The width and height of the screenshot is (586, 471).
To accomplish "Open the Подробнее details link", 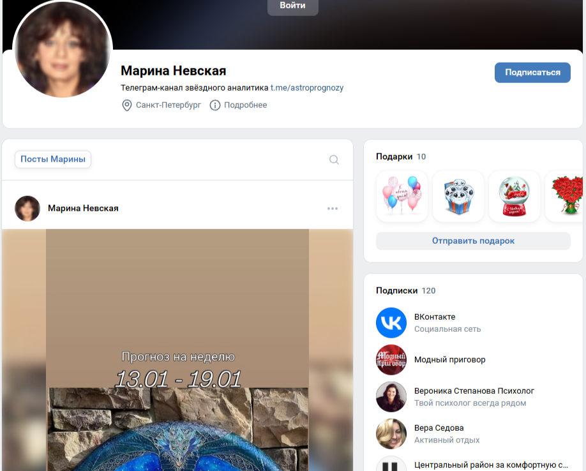I will pyautogui.click(x=246, y=105).
